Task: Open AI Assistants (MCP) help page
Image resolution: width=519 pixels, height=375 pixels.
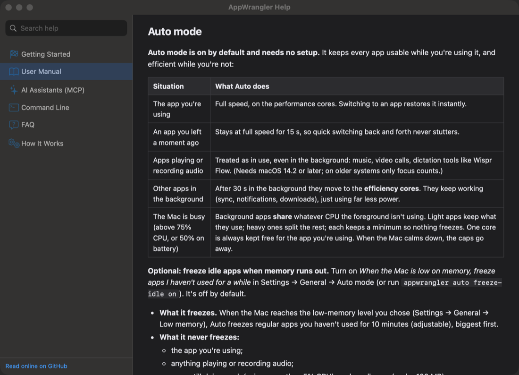Action: pos(66,90)
